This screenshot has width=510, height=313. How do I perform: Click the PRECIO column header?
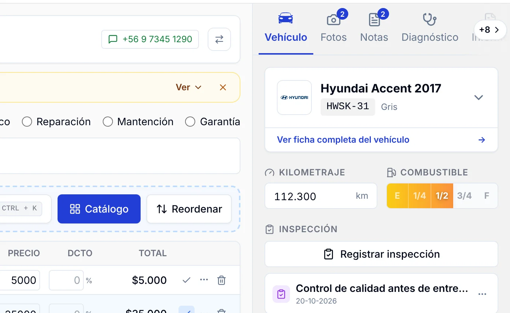(x=24, y=253)
